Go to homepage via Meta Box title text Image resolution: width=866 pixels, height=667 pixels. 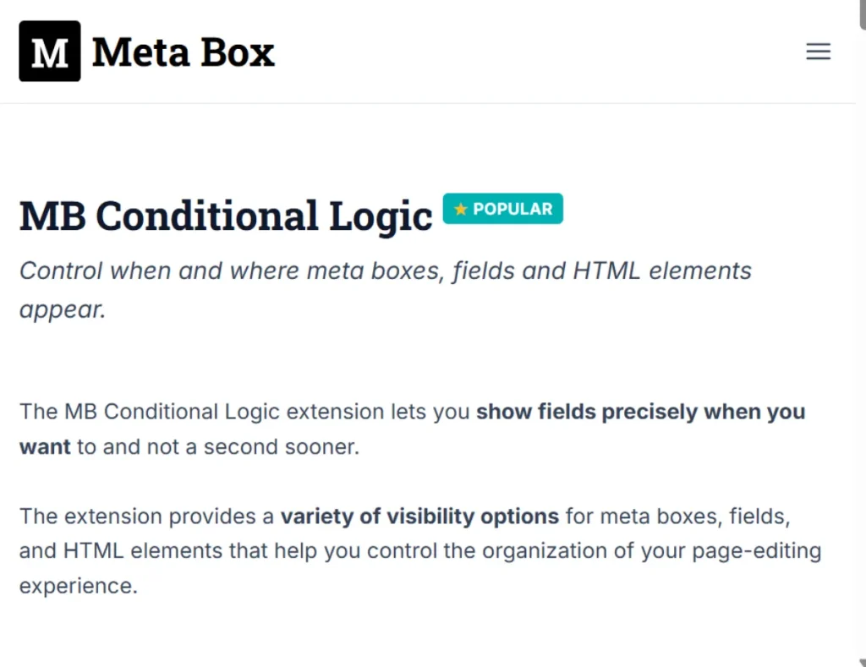click(x=183, y=52)
